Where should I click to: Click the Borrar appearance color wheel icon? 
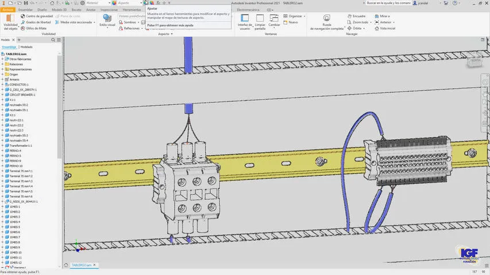pos(152,3)
